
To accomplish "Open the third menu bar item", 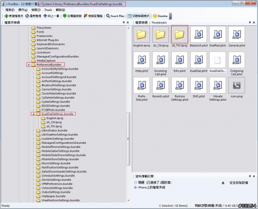I will pos(36,10).
